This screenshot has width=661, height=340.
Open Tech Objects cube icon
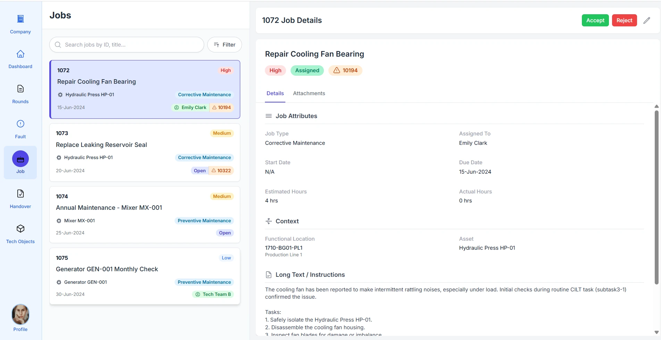(x=20, y=229)
